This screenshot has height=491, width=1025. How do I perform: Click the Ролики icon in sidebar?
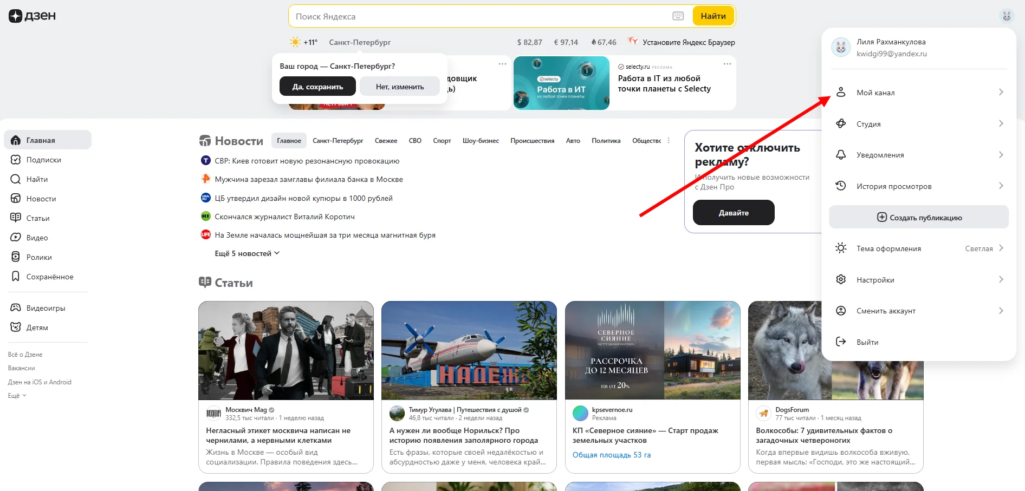click(16, 257)
